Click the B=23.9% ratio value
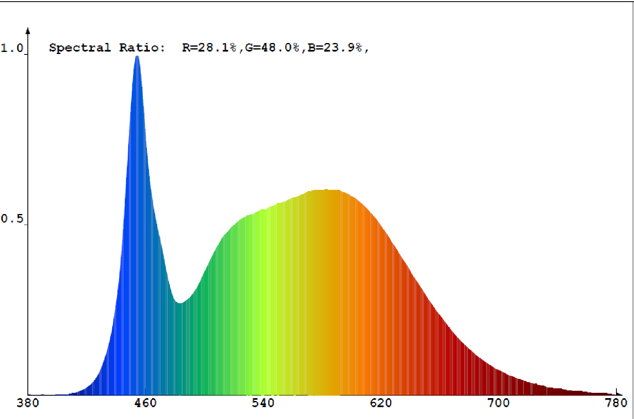This screenshot has height=419, width=634. click(335, 48)
